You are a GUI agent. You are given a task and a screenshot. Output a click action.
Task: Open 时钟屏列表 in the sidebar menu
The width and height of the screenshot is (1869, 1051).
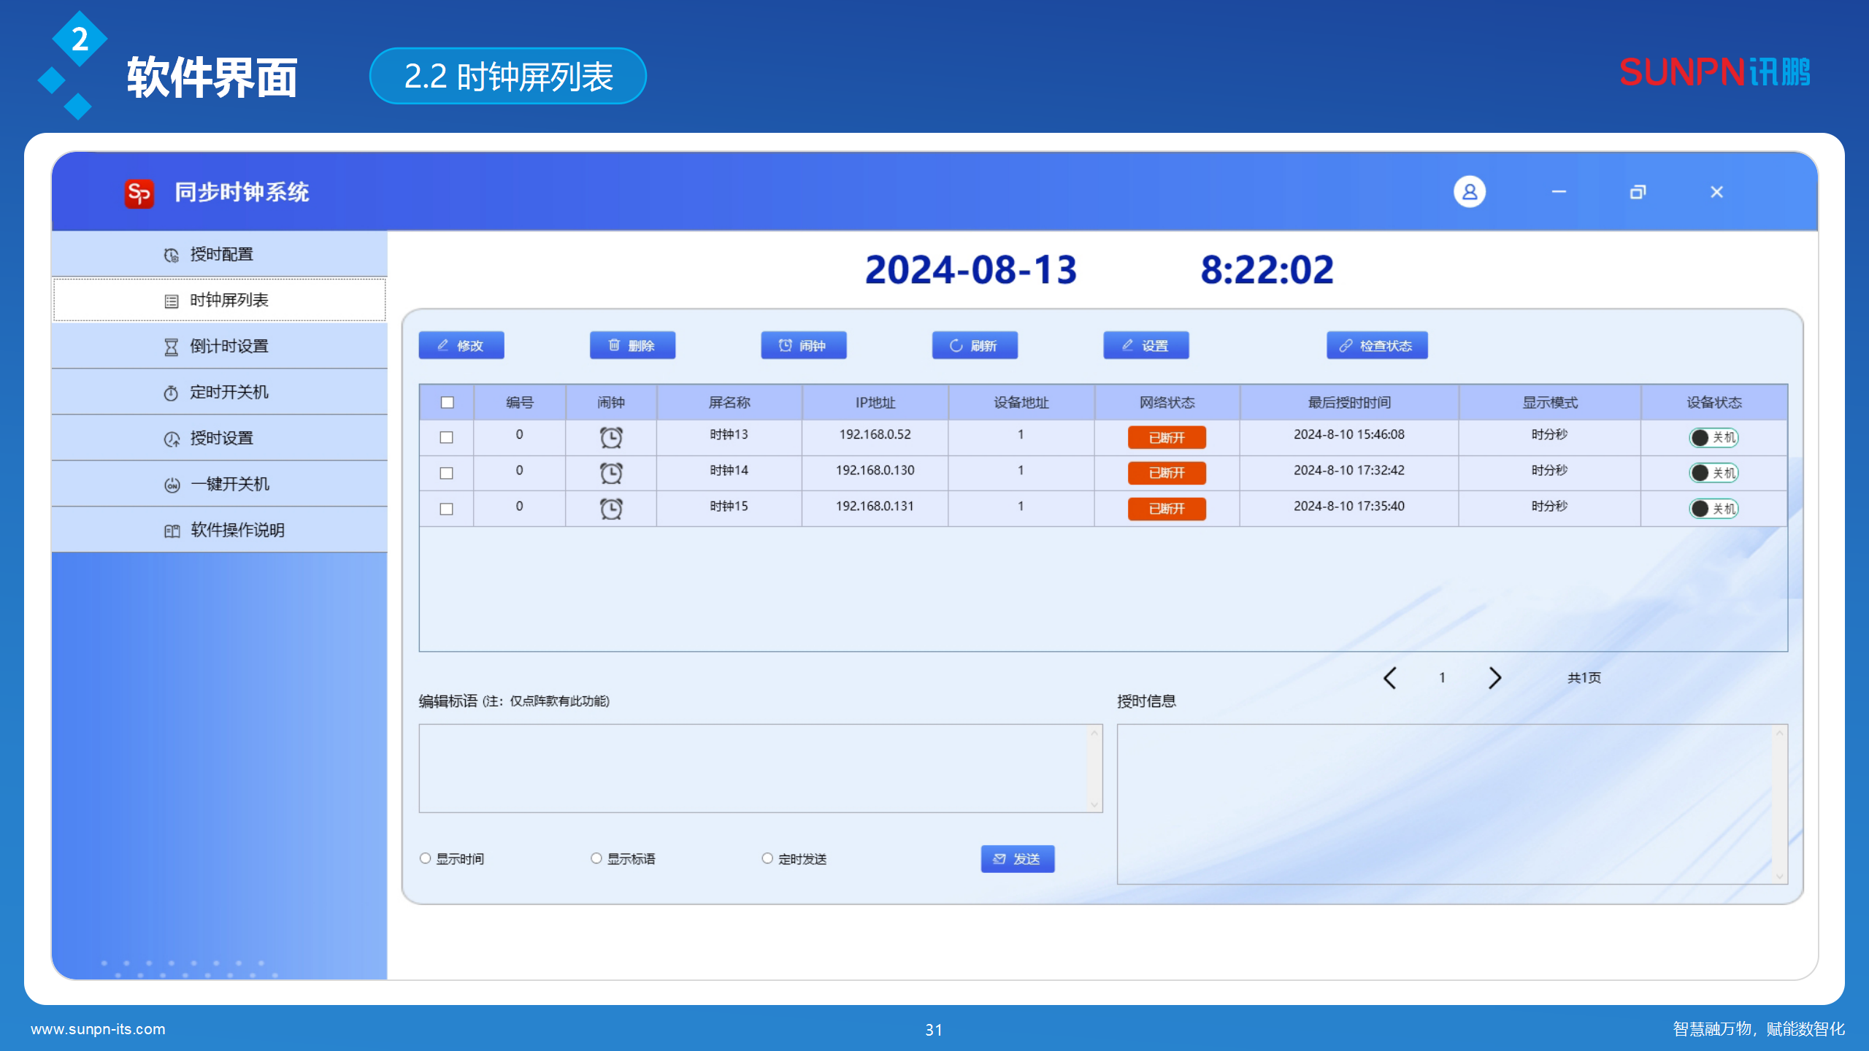229,300
